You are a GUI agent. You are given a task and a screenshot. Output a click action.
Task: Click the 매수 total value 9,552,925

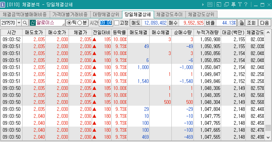(x=192, y=23)
